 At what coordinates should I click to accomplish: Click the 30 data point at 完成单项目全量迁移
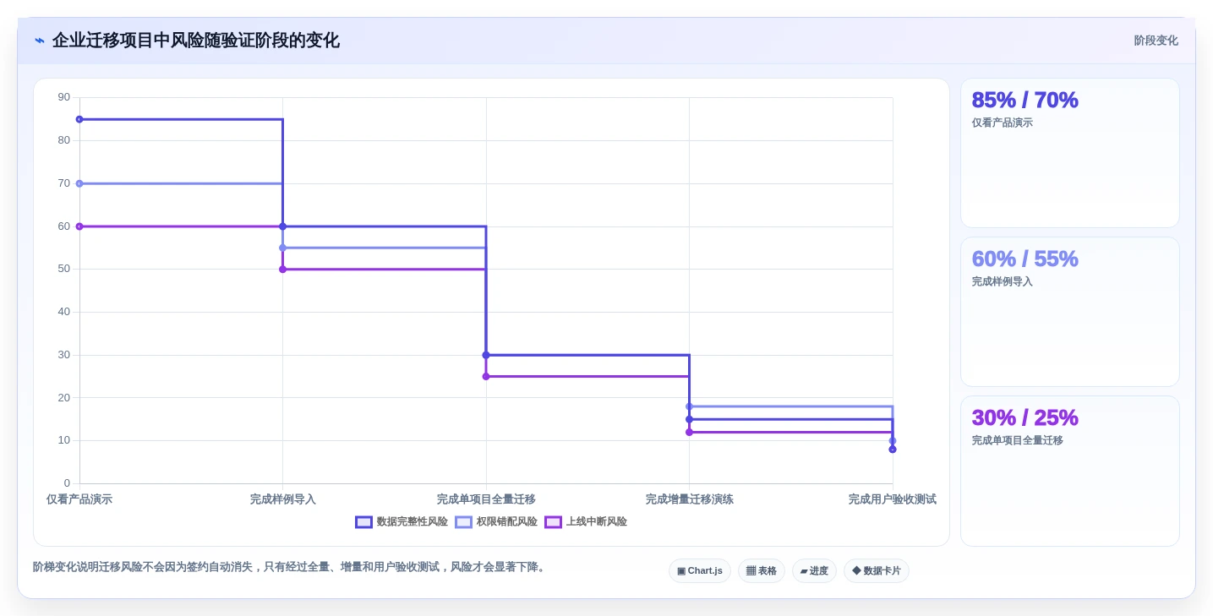point(486,355)
